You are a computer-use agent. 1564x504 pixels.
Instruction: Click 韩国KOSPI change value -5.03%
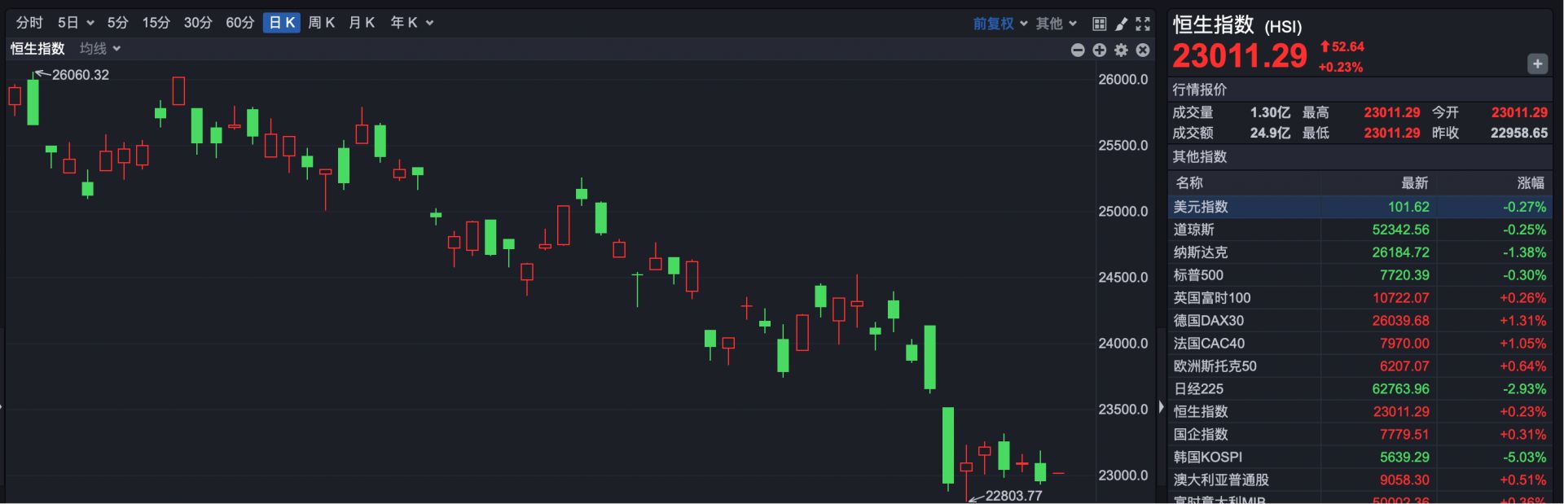click(1524, 458)
